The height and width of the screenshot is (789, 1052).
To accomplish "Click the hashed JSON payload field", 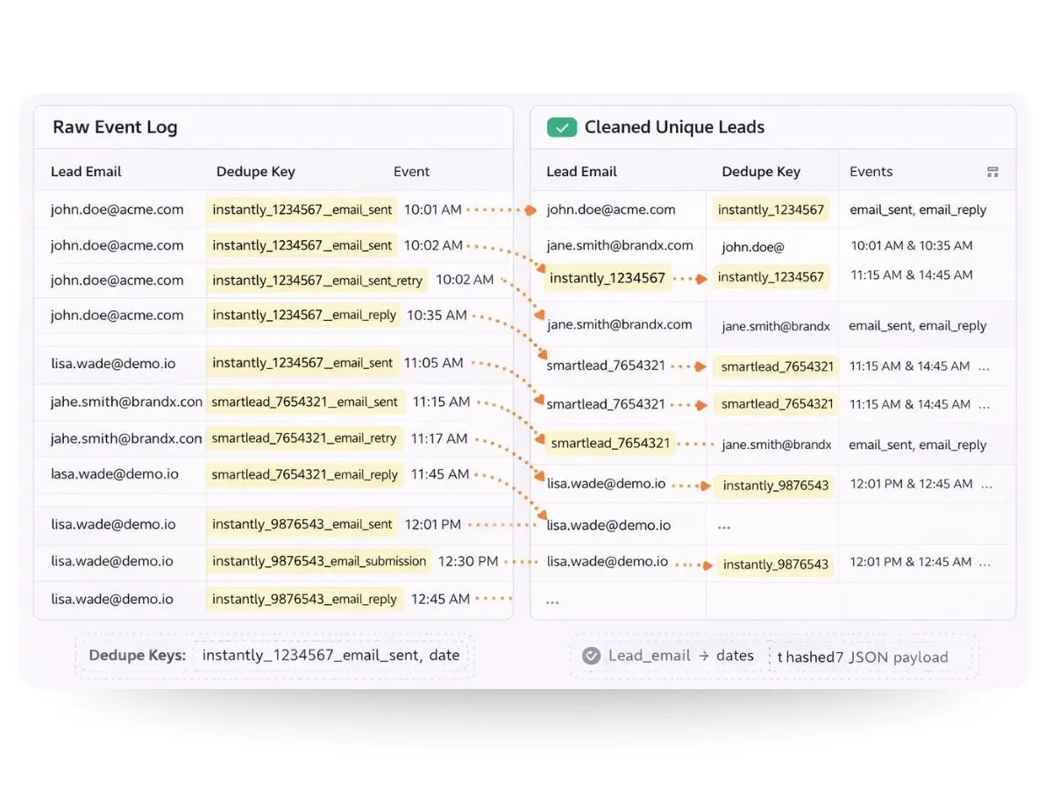I will (863, 657).
